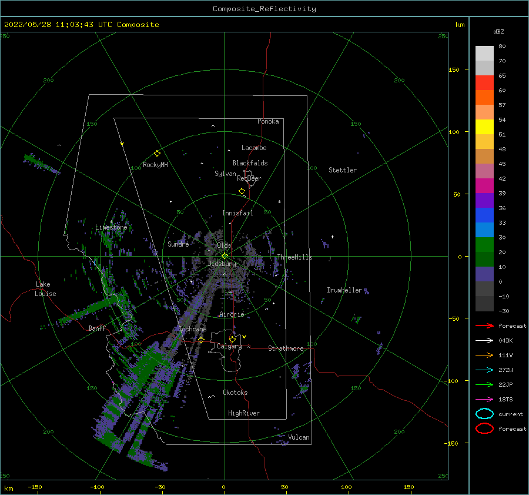This screenshot has height=495, width=529.
Task: Click the Cochrane label
Action: pos(192,329)
